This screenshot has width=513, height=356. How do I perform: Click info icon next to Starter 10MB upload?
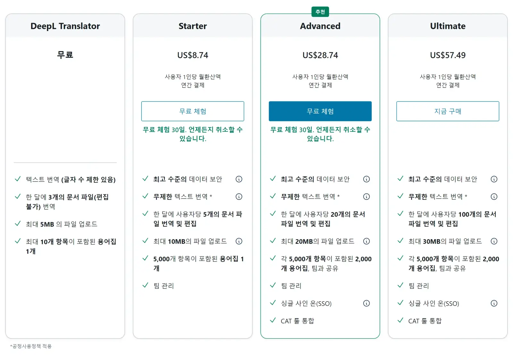[x=239, y=241]
